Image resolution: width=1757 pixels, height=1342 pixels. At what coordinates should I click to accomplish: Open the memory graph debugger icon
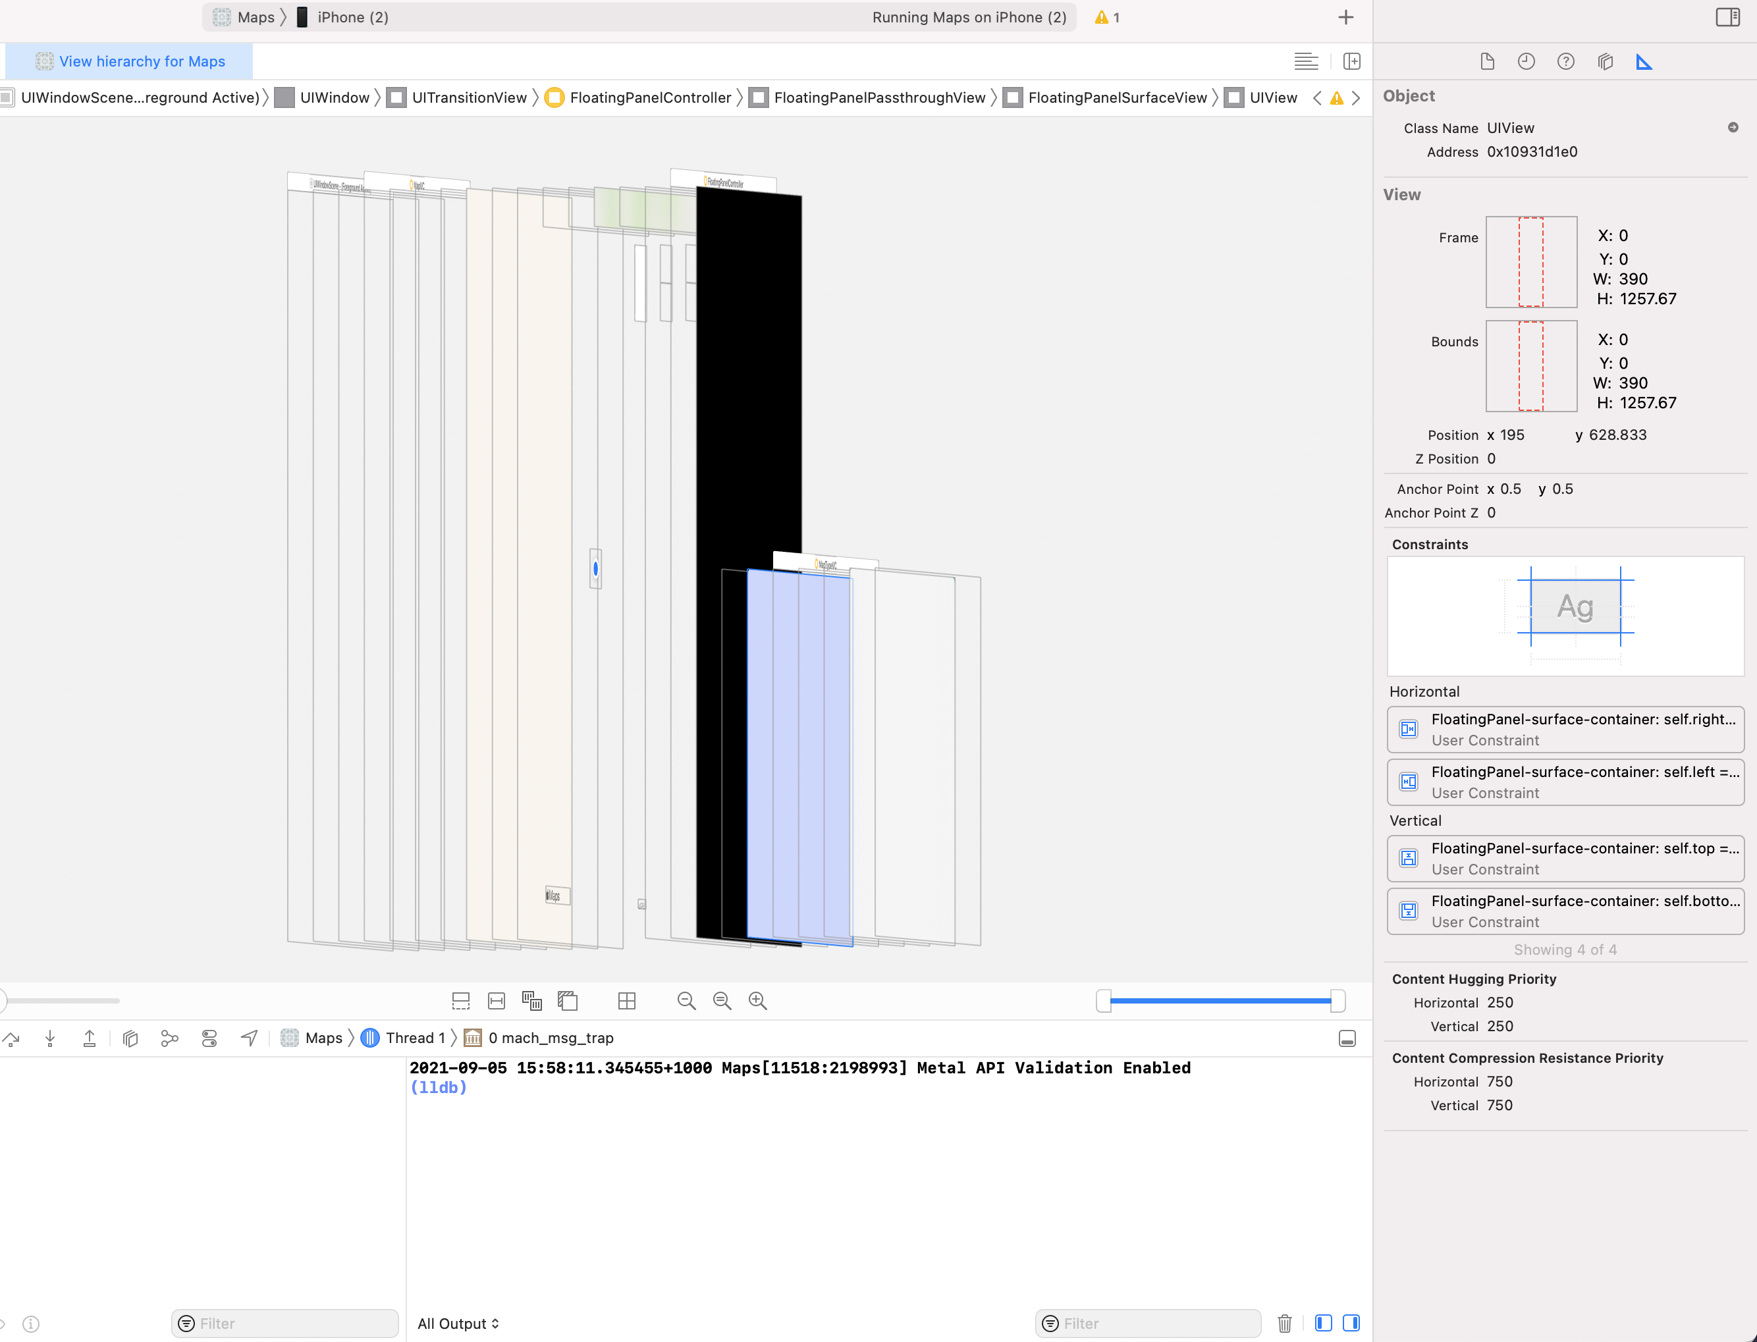click(169, 1038)
